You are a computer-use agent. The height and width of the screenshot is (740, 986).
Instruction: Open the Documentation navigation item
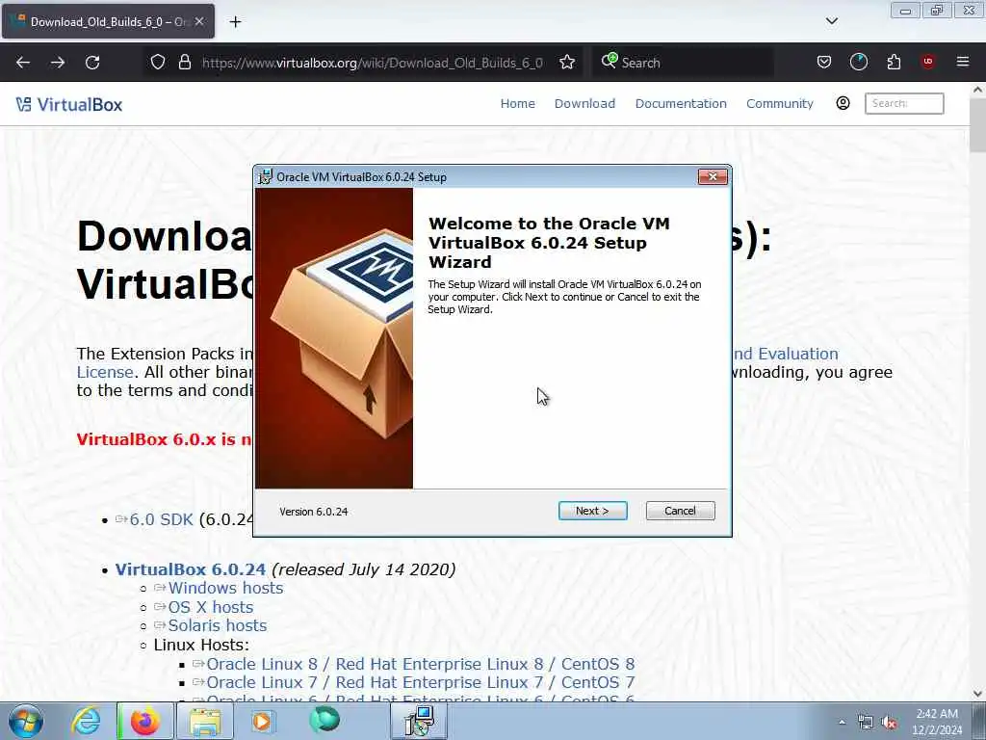(681, 103)
